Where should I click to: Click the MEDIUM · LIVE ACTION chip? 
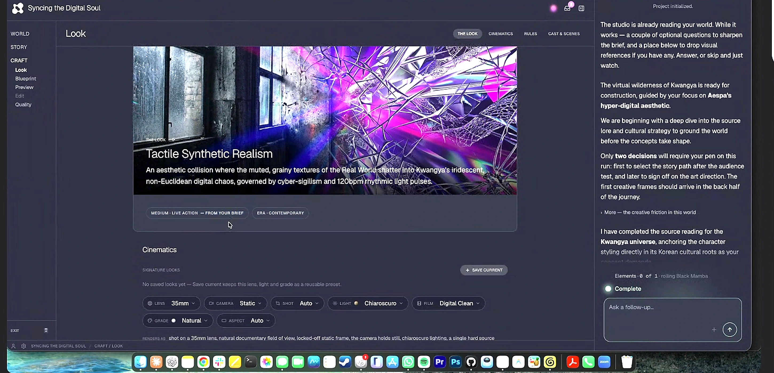point(197,213)
